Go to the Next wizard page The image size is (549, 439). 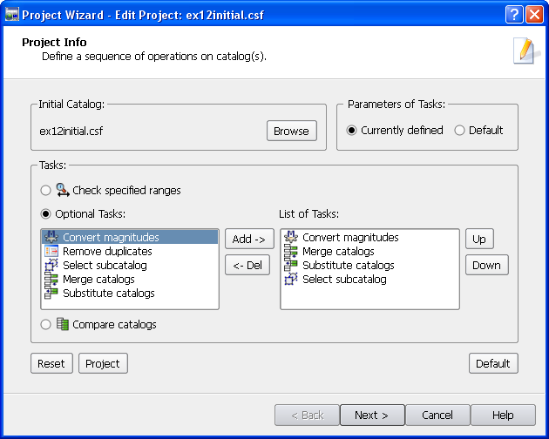[x=372, y=415]
